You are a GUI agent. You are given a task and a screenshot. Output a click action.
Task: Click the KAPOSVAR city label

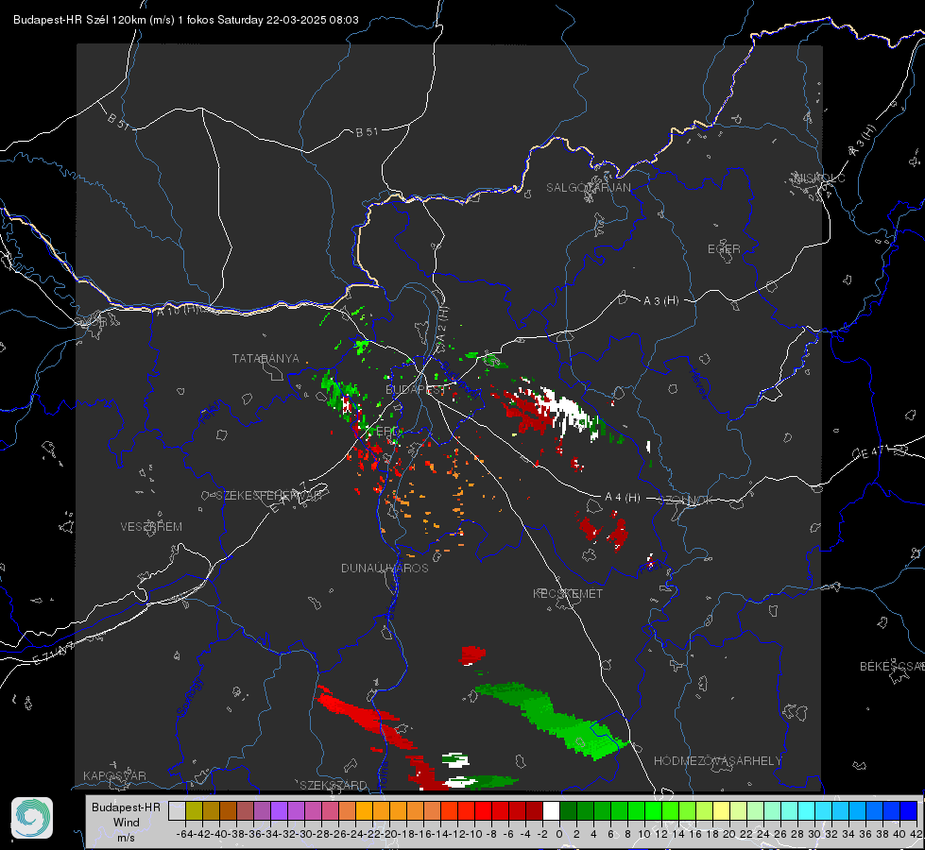click(114, 775)
